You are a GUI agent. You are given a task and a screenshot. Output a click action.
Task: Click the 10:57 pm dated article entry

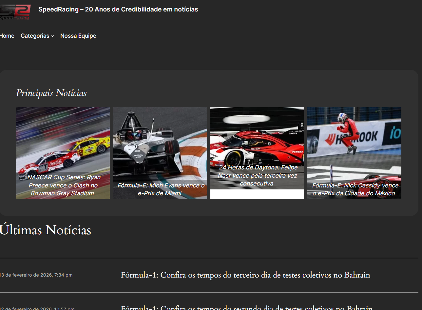(37, 308)
